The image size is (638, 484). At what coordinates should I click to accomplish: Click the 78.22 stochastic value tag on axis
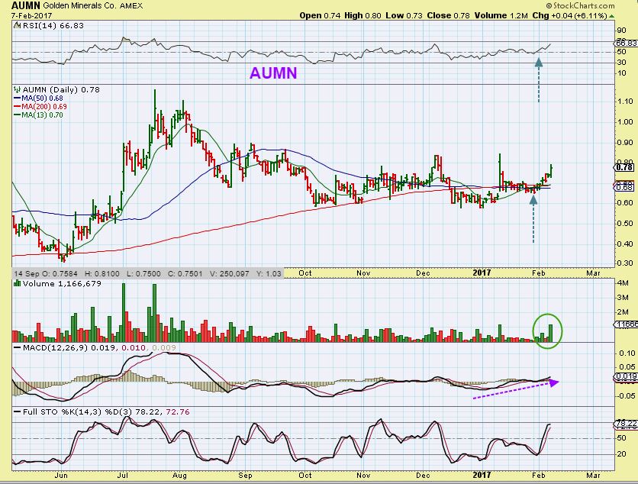[x=625, y=424]
